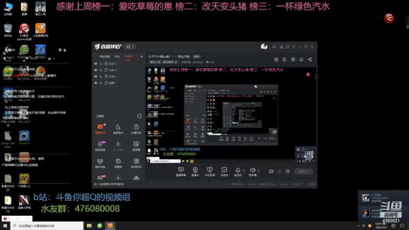Image resolution: width=409 pixels, height=230 pixels.
Task: Toggle lock on 文本 3 layer
Action: click(101, 63)
